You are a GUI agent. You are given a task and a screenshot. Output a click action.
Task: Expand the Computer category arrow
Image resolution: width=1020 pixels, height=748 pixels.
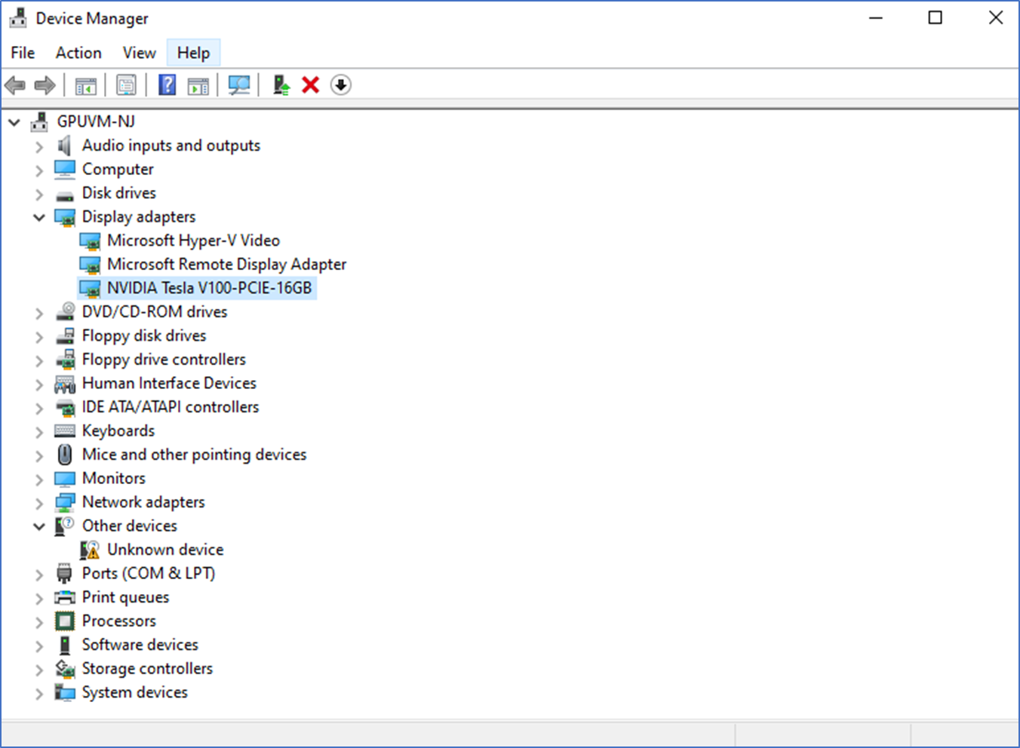pyautogui.click(x=39, y=170)
